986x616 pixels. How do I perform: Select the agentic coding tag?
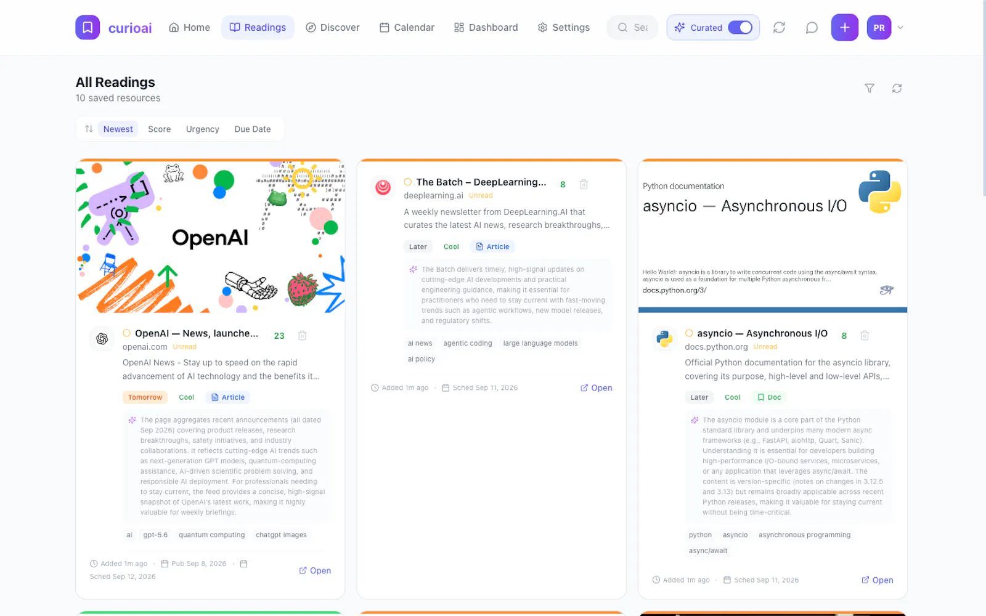pos(468,343)
